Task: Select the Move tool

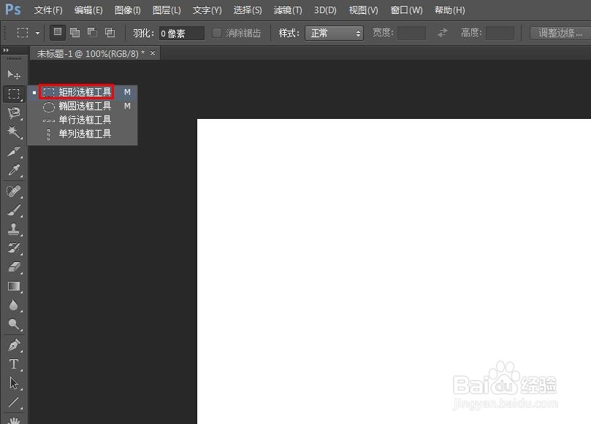Action: [13, 73]
